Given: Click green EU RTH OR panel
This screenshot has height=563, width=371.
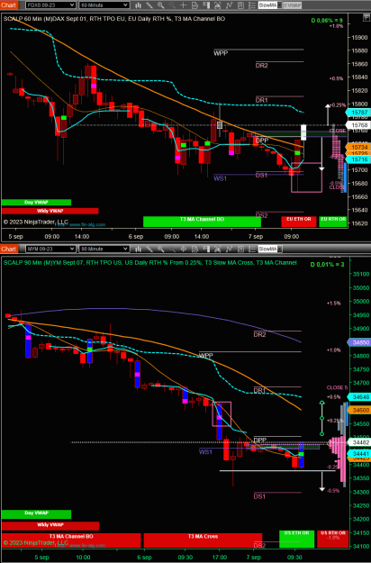Looking at the screenshot, I should 333,222.
